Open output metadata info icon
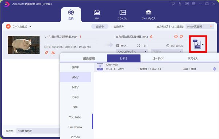 coord(176,37)
